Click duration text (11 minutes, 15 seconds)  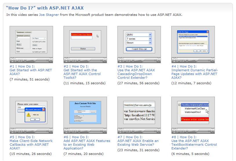pyautogui.click(x=84, y=83)
